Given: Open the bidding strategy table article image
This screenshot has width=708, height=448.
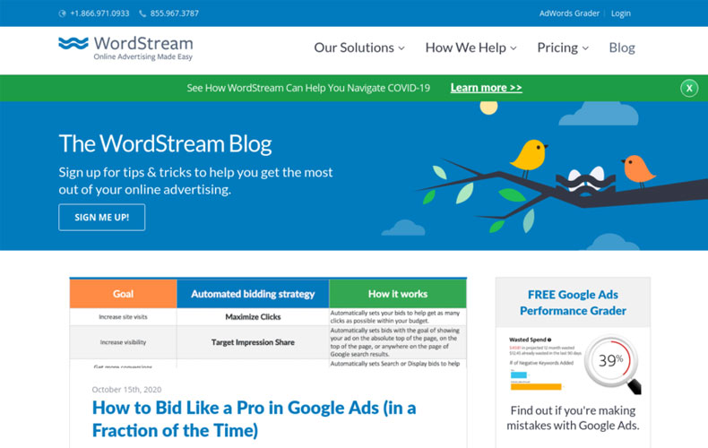Looking at the screenshot, I should 268,323.
